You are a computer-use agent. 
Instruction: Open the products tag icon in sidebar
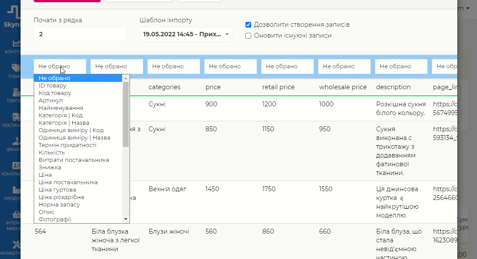coord(16,68)
